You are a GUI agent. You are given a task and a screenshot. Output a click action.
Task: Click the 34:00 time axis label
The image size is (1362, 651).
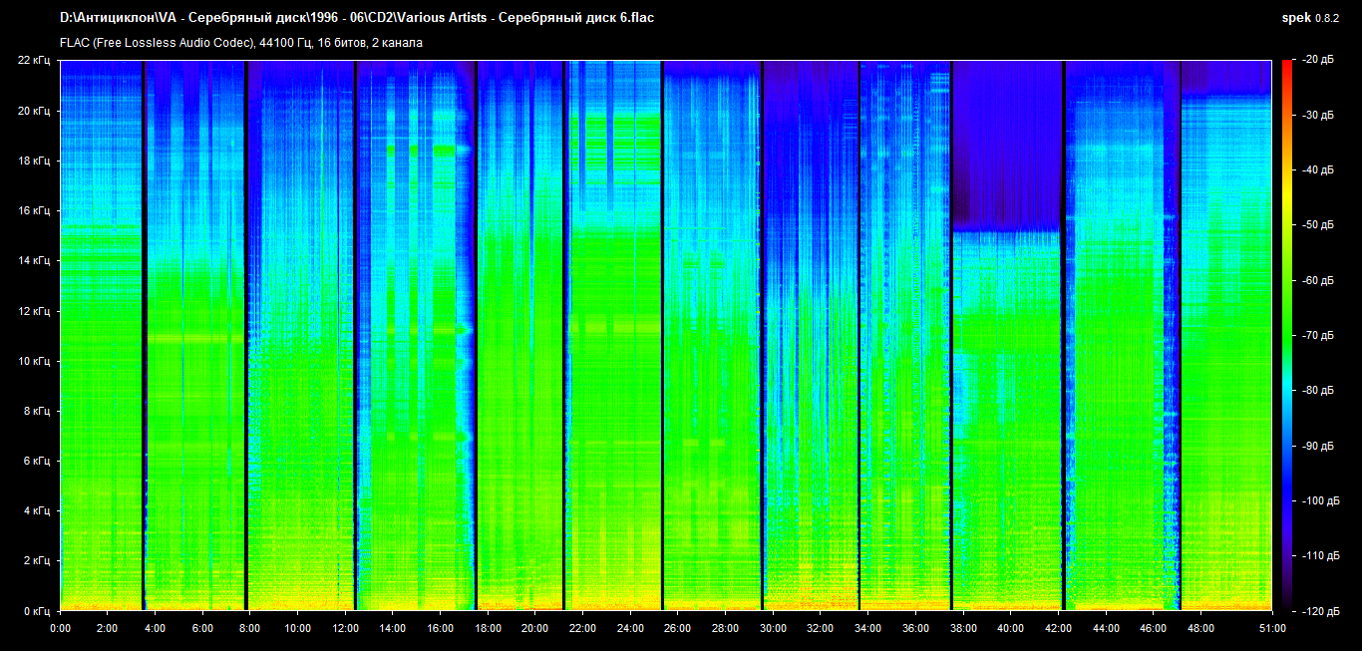pos(868,628)
